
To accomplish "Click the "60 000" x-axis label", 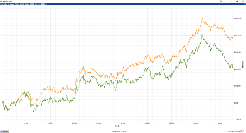I will (147, 123).
